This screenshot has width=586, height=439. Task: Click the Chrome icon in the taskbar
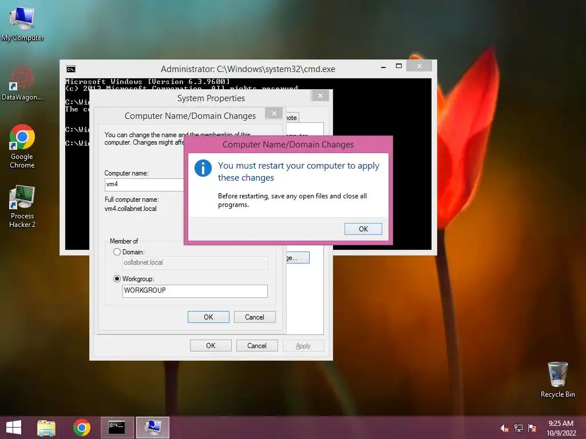[81, 428]
